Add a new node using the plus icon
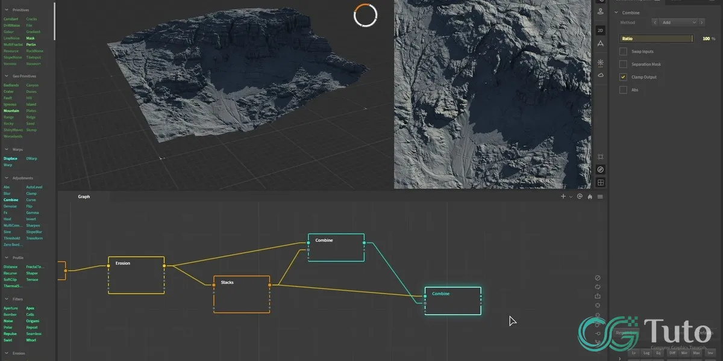The width and height of the screenshot is (723, 361). coord(562,197)
